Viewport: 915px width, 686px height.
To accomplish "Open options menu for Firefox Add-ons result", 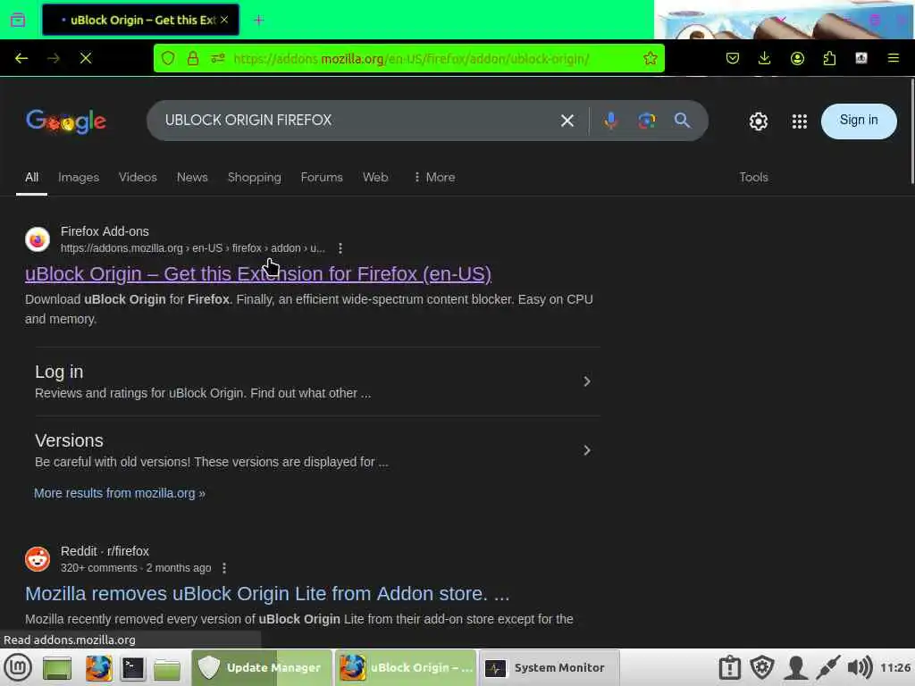I will [x=340, y=248].
